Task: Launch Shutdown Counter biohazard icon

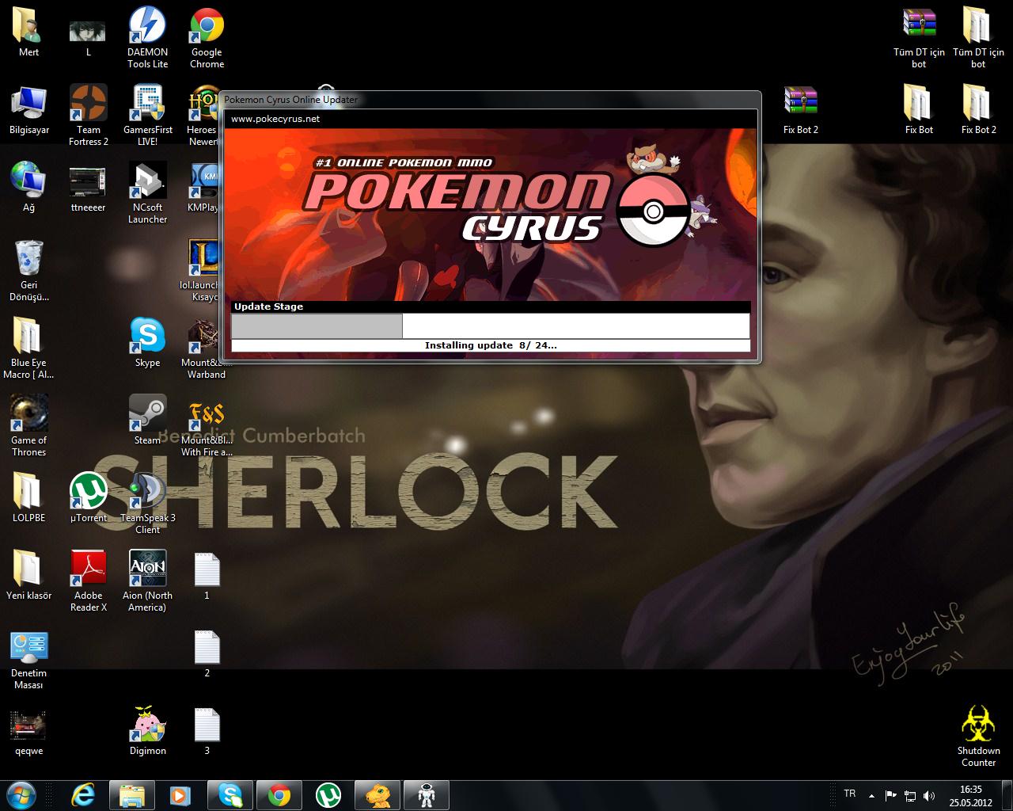Action: pos(978,737)
